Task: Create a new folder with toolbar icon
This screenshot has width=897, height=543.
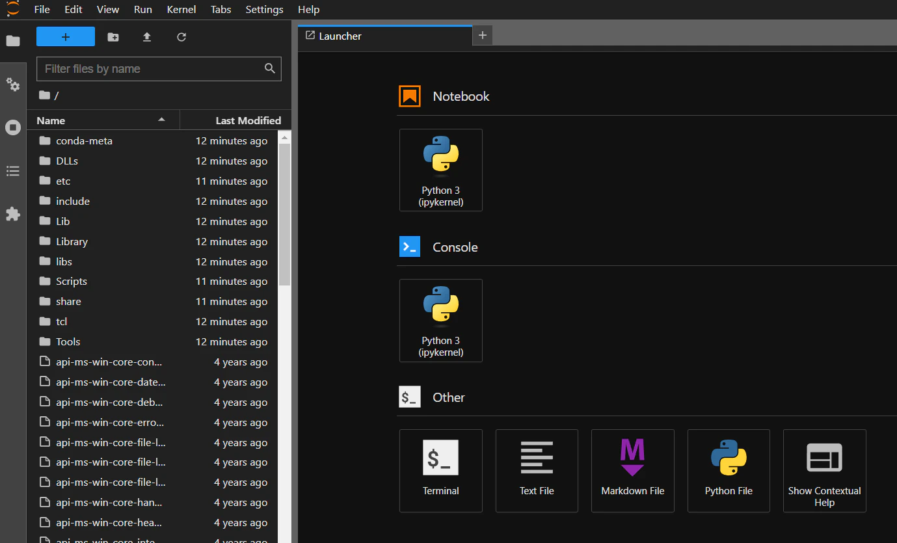Action: tap(113, 37)
